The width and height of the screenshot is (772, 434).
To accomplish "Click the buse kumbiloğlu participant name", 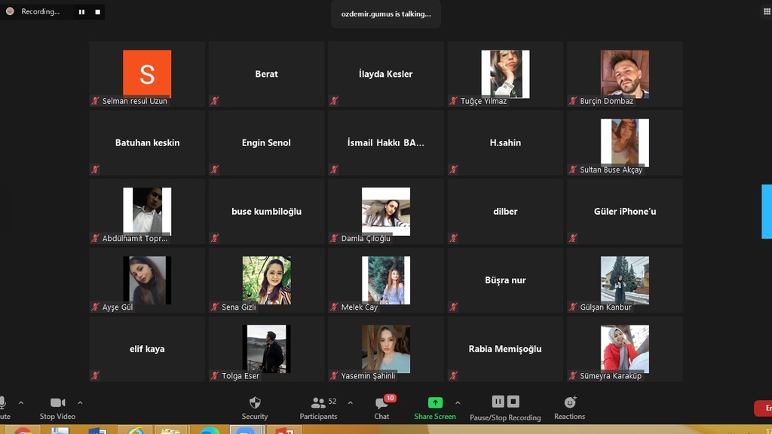I will pos(266,211).
